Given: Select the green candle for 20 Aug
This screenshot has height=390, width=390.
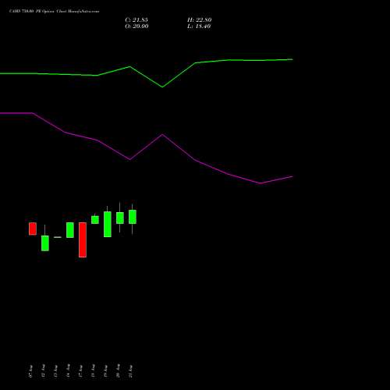Looking at the screenshot, I should [x=120, y=218].
